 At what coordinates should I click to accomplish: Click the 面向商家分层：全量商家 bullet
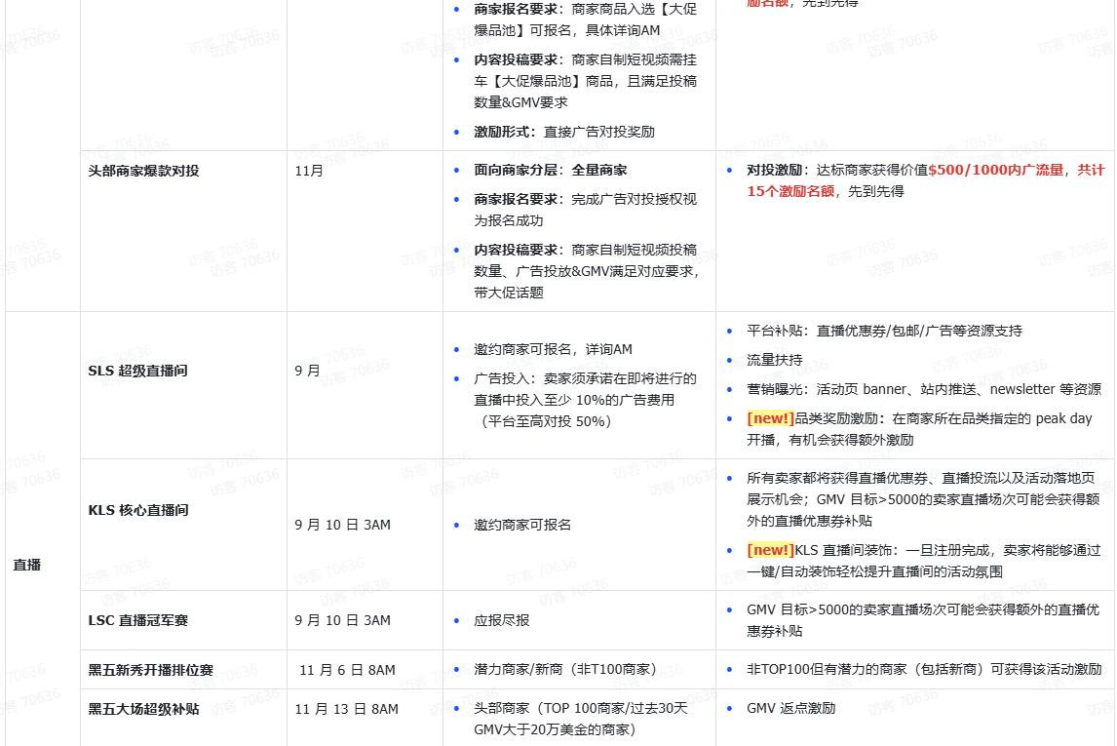click(550, 170)
